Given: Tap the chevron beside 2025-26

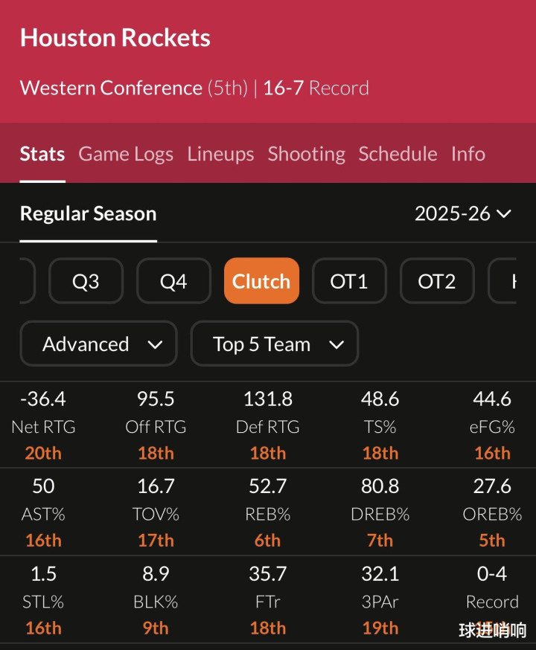Looking at the screenshot, I should (x=504, y=214).
